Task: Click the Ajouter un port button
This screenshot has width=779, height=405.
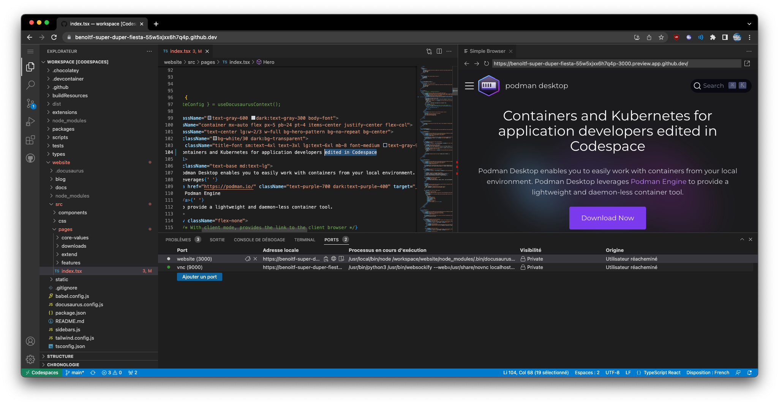Action: pyautogui.click(x=199, y=277)
